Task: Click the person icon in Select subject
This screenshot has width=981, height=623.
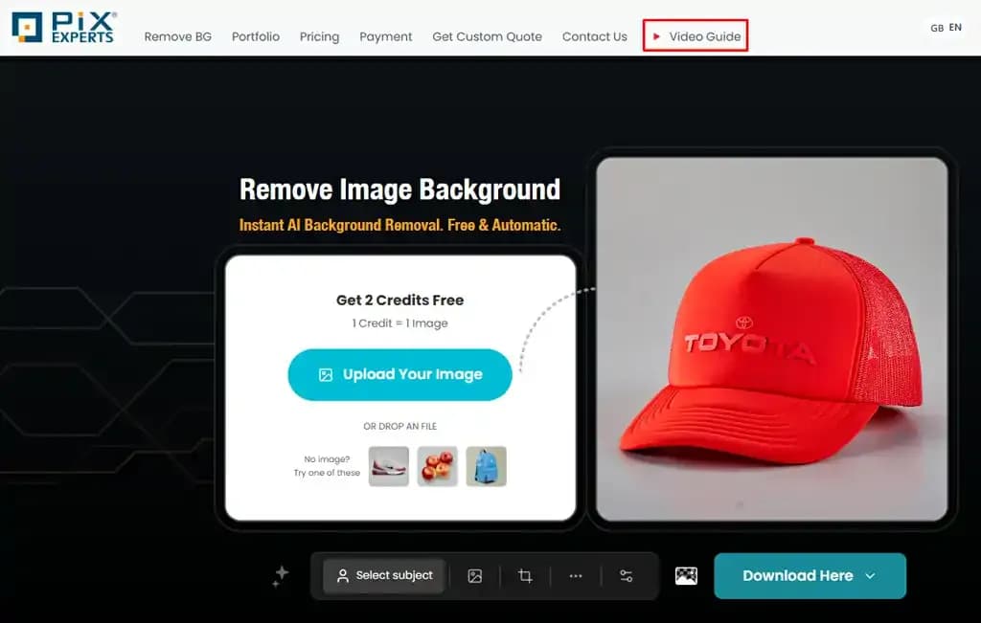Action: [342, 575]
